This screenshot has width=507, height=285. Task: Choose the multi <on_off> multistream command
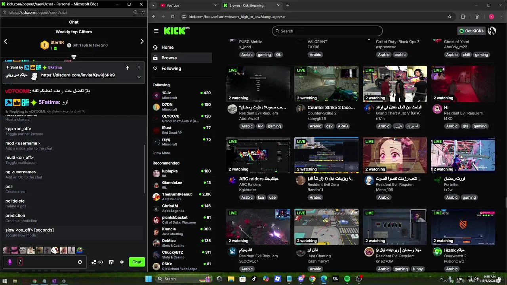73,160
